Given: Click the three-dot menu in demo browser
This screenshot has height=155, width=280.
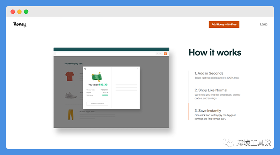Looking at the screenshot, I should pos(159,54).
